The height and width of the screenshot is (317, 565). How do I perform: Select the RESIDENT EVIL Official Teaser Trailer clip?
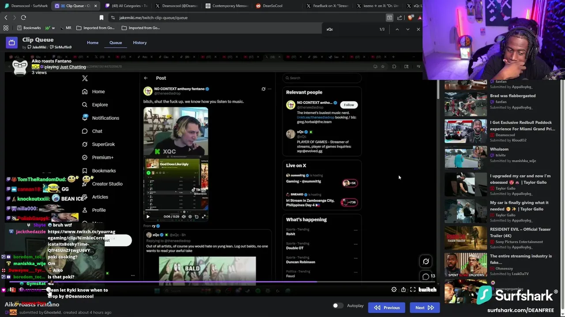(500, 238)
